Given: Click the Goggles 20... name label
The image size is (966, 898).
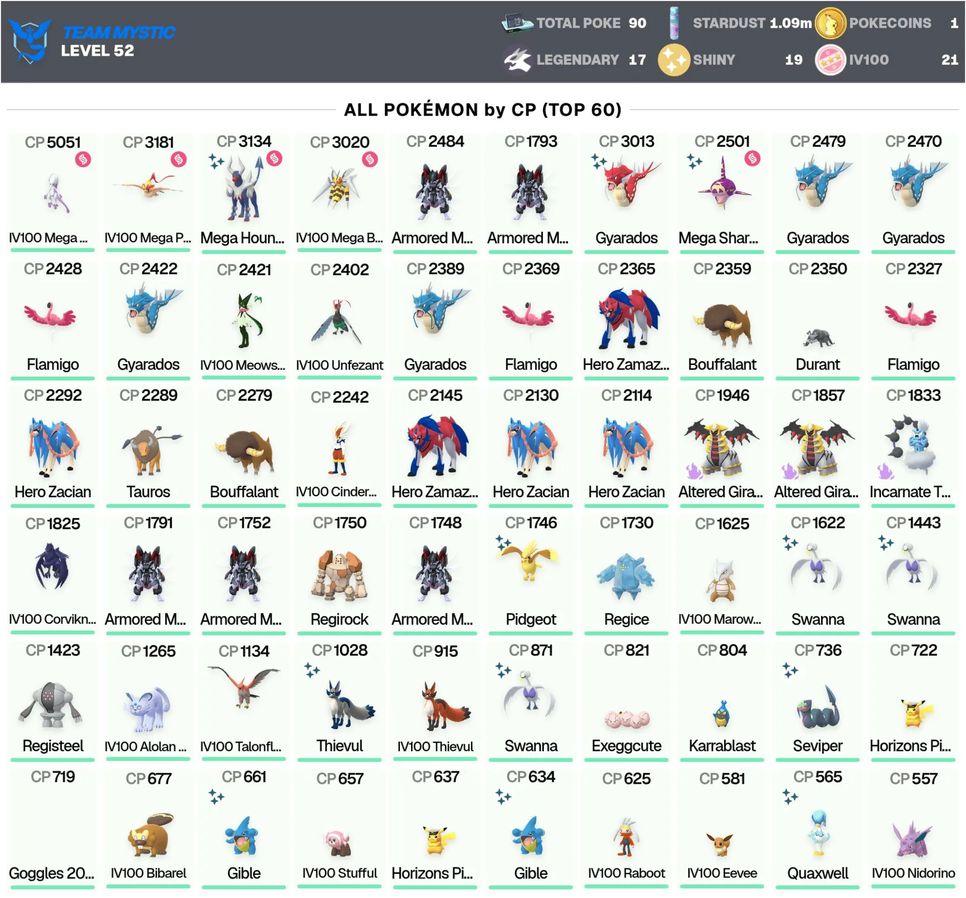Looking at the screenshot, I should pos(51,873).
